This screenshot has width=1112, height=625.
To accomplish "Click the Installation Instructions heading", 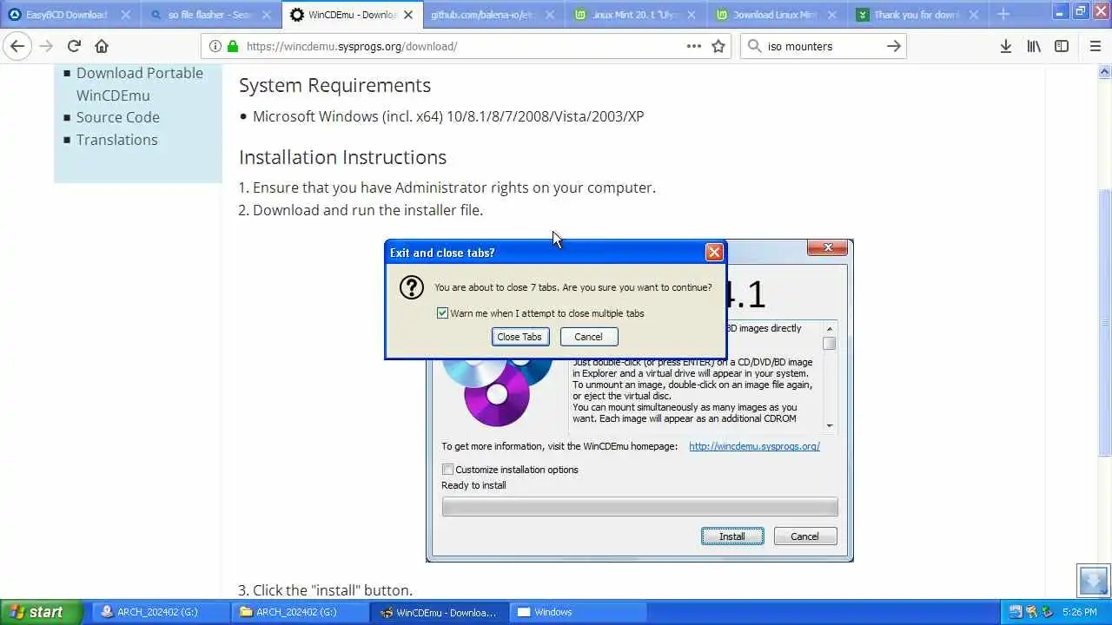I will (342, 157).
